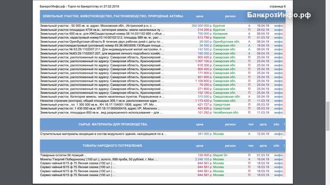Click the date '12.04.19'
The image size is (330, 185).
[263, 134]
